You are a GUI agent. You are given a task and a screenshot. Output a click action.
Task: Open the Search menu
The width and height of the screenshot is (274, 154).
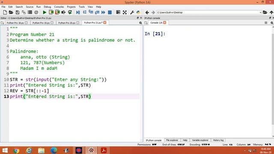click(19, 7)
